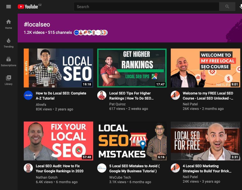Open Subscriptions in the sidebar
This screenshot has height=190, width=242.
(9, 62)
